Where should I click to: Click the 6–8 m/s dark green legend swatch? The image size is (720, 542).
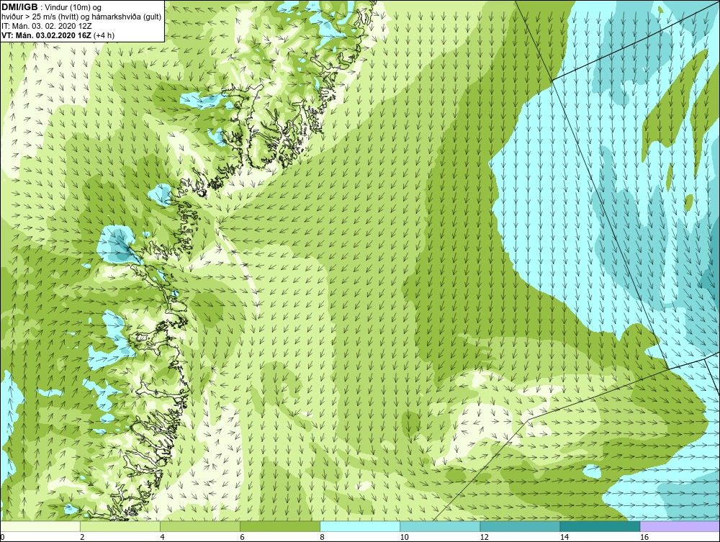pyautogui.click(x=280, y=526)
